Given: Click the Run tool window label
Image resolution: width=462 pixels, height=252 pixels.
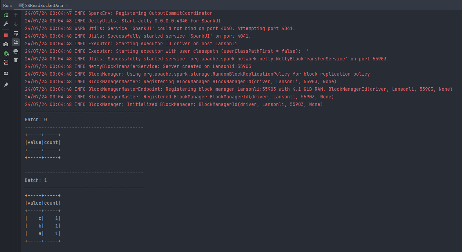Looking at the screenshot, I should pos(8,6).
